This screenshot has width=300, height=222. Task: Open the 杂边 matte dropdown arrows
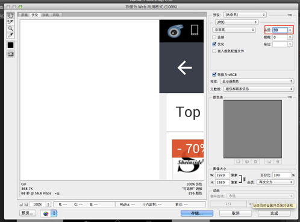point(290,44)
